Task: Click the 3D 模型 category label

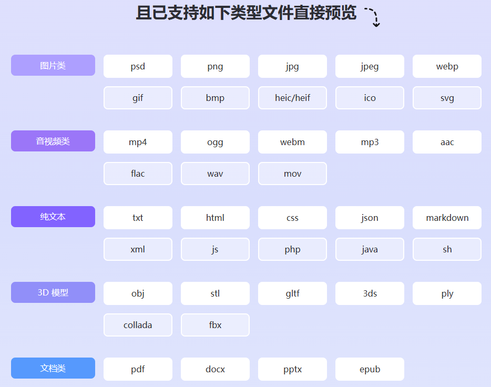Action: click(x=53, y=292)
